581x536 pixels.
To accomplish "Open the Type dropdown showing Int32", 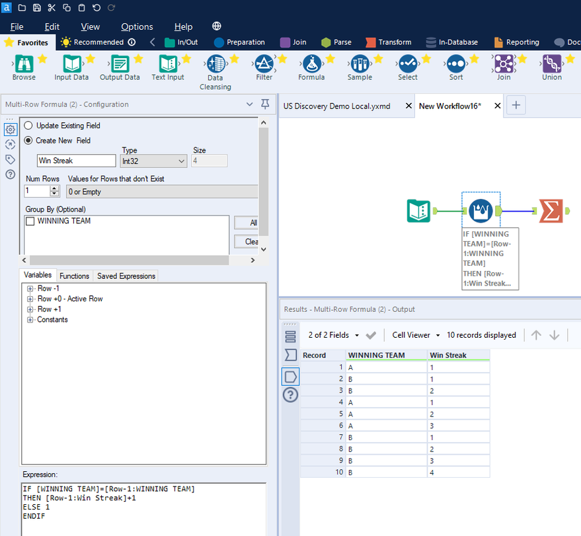I will [x=154, y=161].
